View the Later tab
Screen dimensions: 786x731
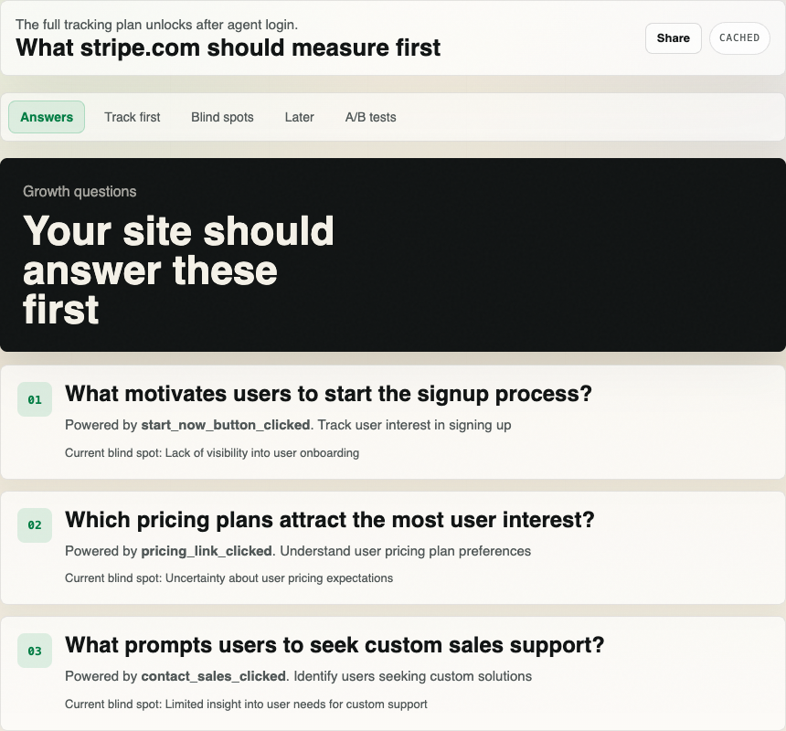tap(299, 117)
